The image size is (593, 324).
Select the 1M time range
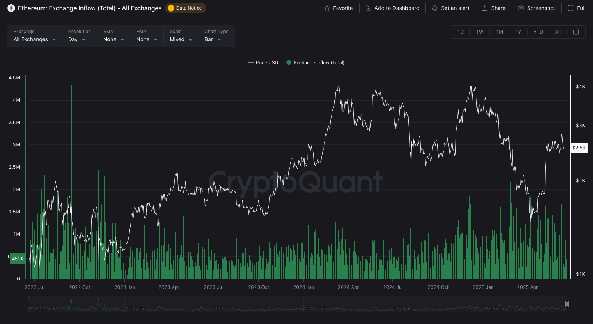click(x=499, y=32)
